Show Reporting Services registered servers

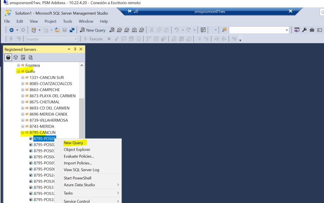(23, 57)
